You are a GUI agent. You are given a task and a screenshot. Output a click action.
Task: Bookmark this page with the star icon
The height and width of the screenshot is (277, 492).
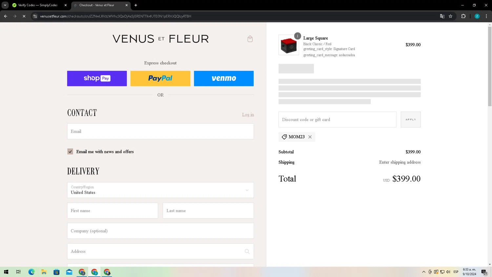(450, 16)
